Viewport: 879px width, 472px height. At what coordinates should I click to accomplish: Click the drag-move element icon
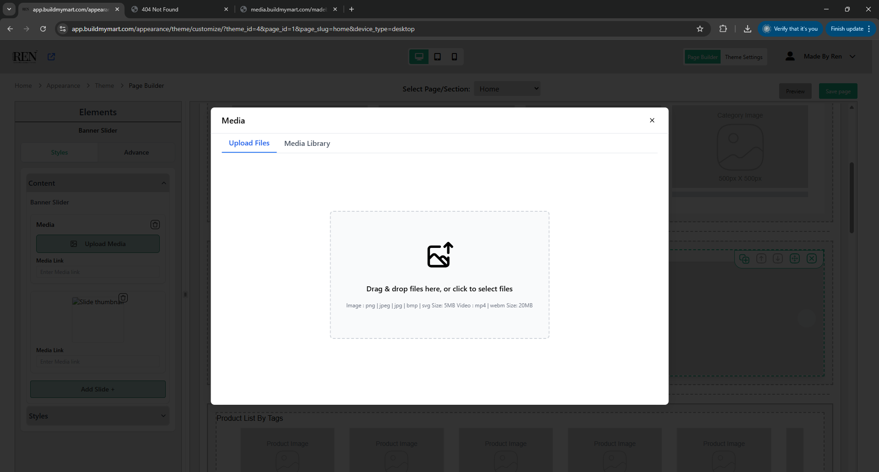click(x=795, y=258)
